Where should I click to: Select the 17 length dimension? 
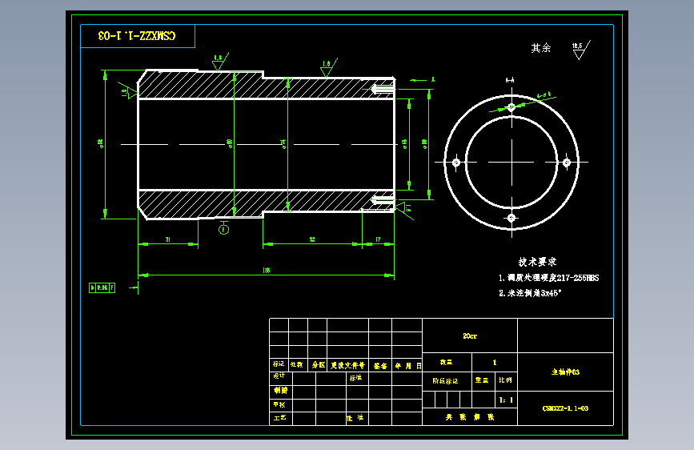pyautogui.click(x=378, y=239)
